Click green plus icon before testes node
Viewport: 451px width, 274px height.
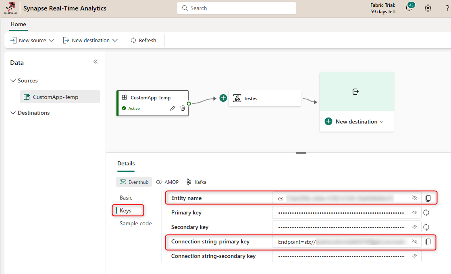223,98
